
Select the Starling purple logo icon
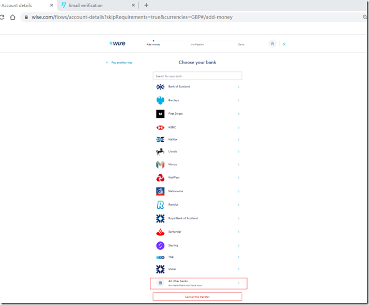click(160, 246)
